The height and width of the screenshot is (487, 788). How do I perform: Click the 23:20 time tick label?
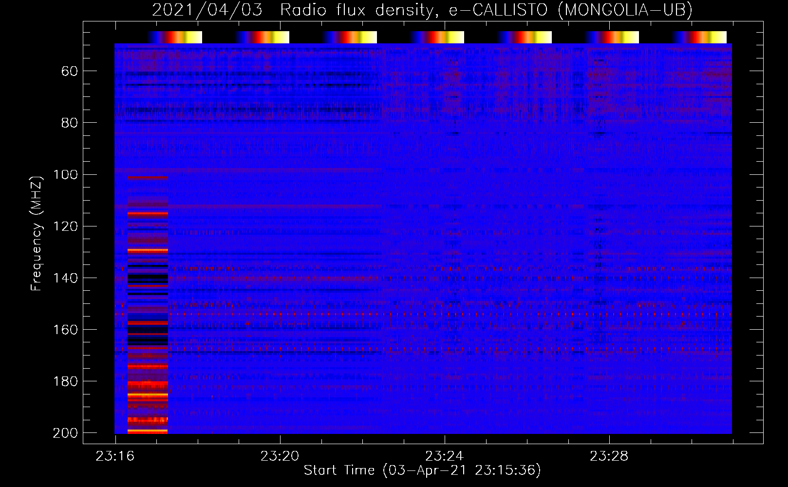tap(280, 456)
